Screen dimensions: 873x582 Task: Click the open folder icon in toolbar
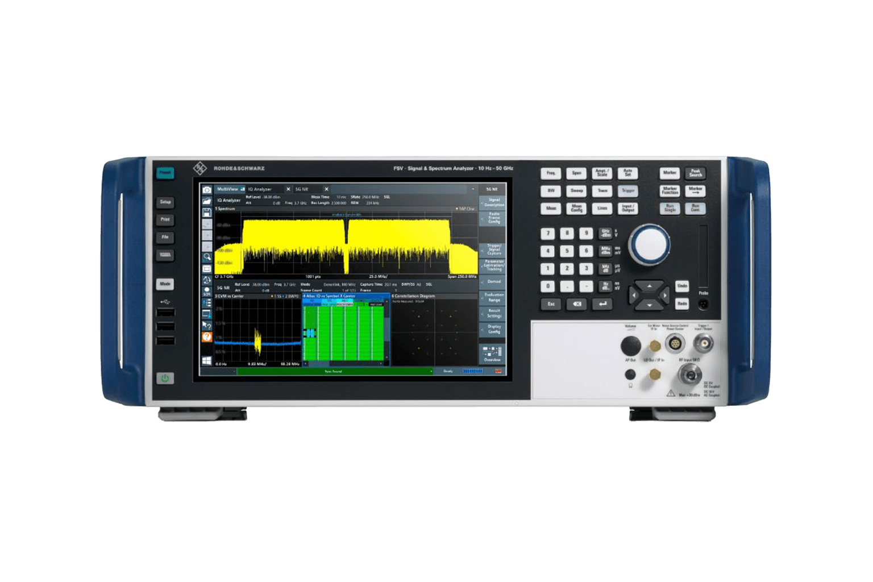tap(207, 201)
